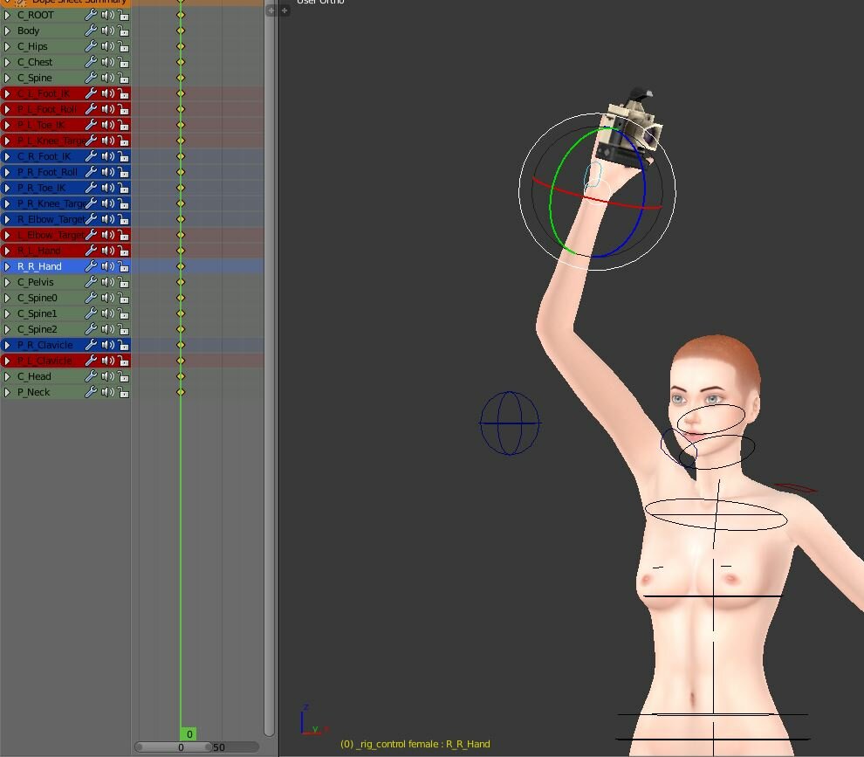
Task: Click the R_R_Hand keyframe diamond
Action: [x=180, y=266]
